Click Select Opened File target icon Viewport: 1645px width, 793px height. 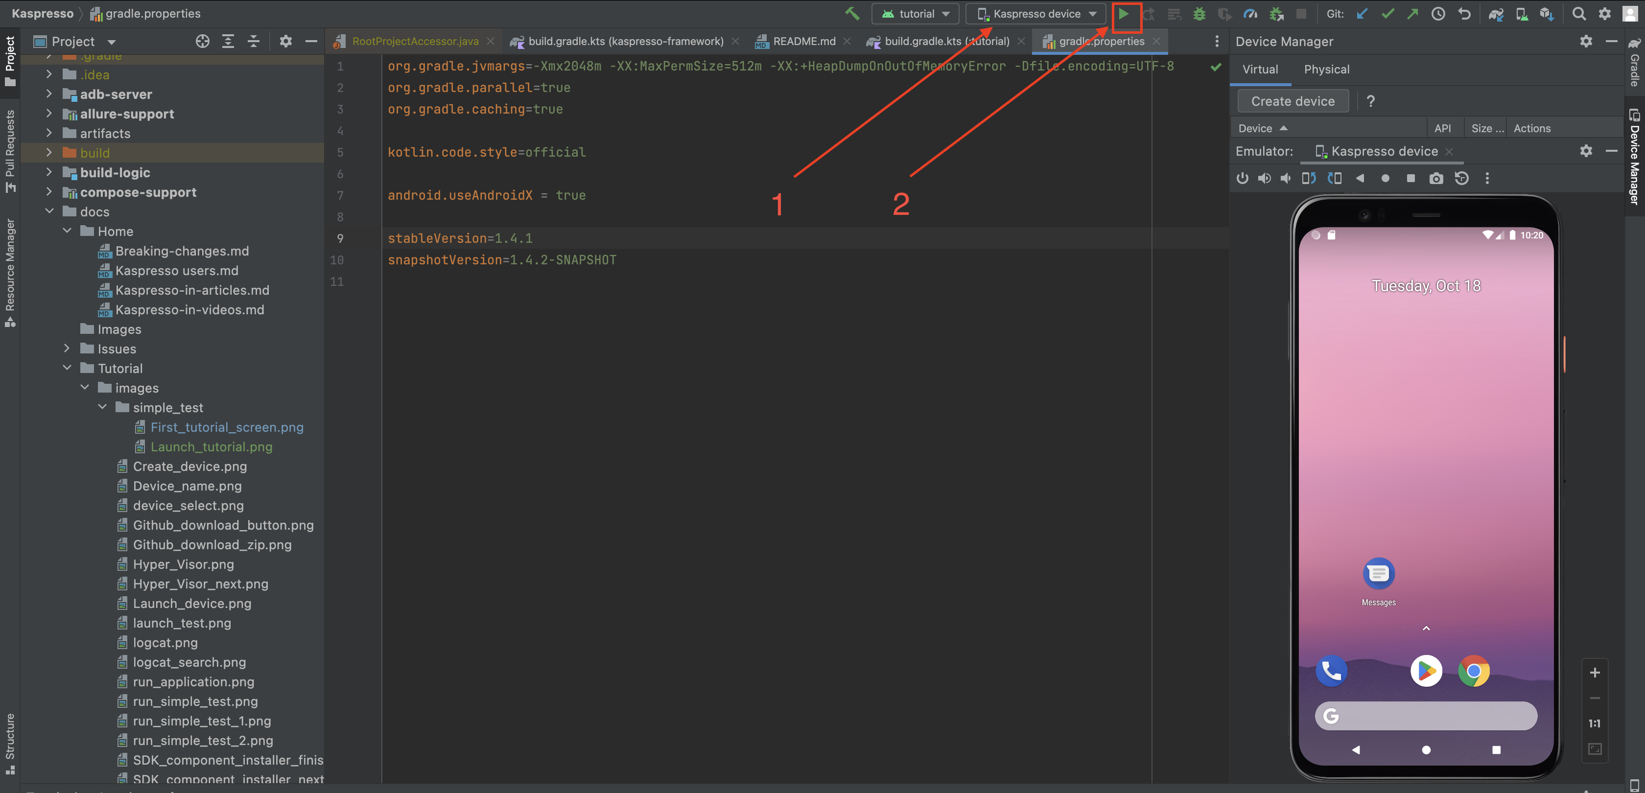click(202, 42)
